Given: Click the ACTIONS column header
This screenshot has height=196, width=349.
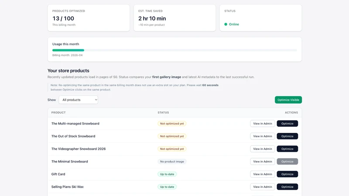Looking at the screenshot, I should click(291, 113).
